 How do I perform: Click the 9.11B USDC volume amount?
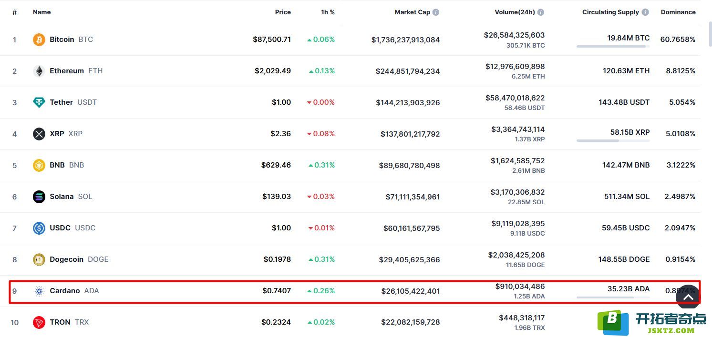(527, 234)
